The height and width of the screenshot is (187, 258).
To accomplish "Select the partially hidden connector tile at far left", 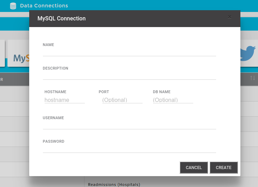I will coord(2,53).
